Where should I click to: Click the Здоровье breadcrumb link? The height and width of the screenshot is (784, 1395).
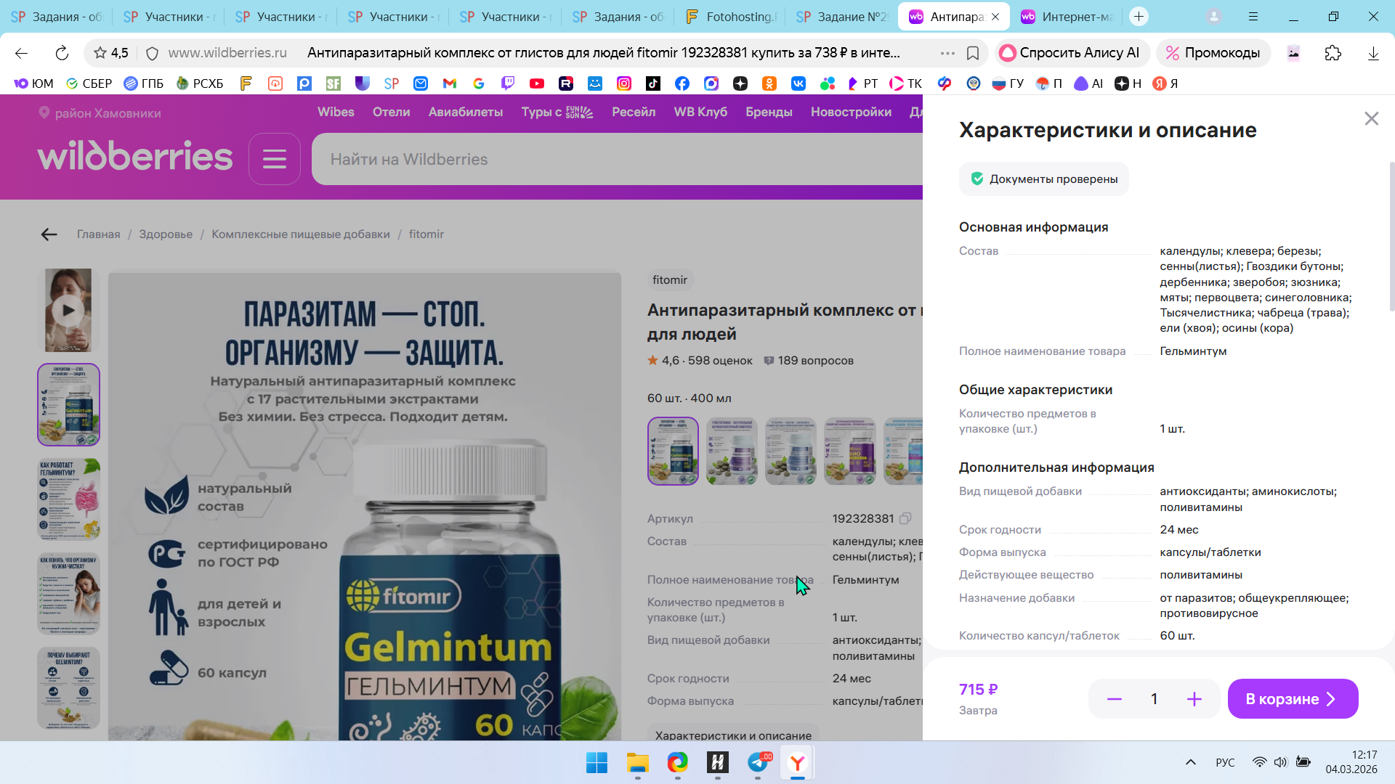pos(166,234)
